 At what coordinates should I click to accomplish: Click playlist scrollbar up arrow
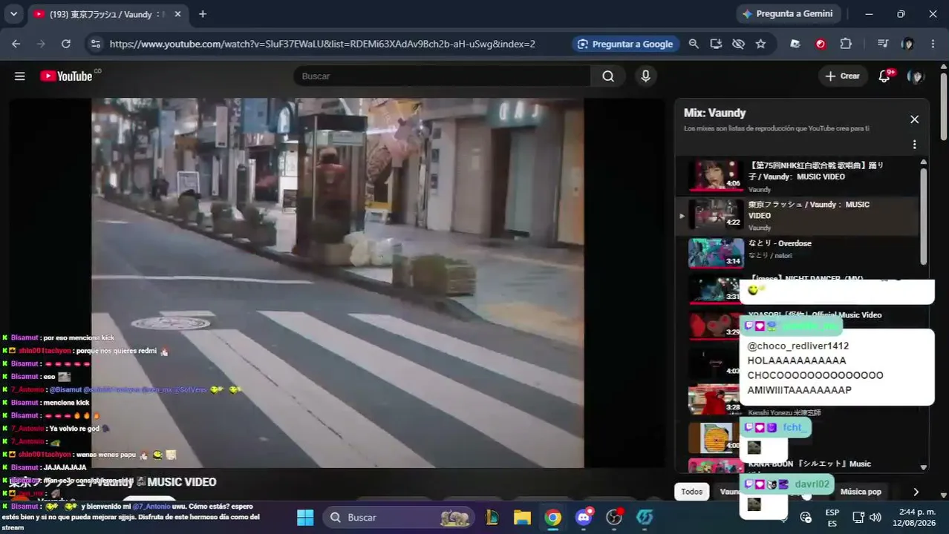coord(924,162)
